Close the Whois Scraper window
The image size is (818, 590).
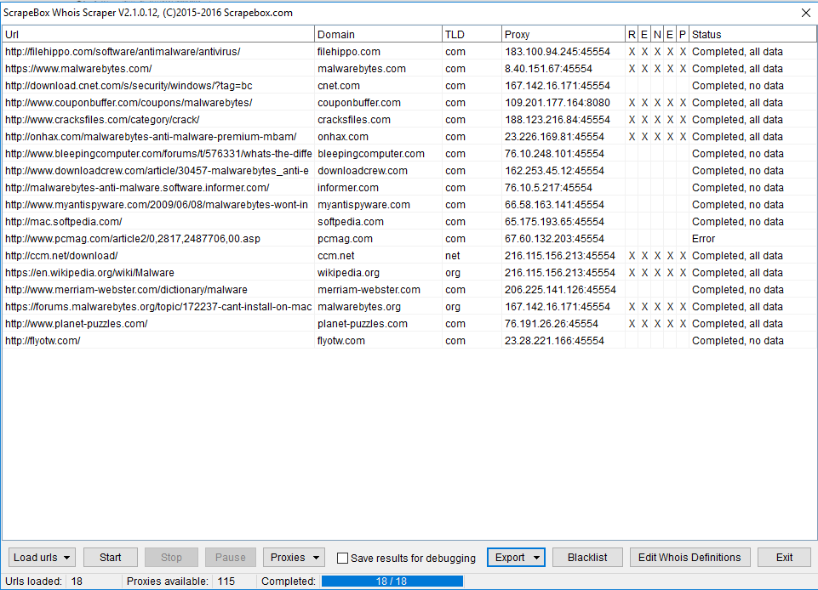click(805, 13)
